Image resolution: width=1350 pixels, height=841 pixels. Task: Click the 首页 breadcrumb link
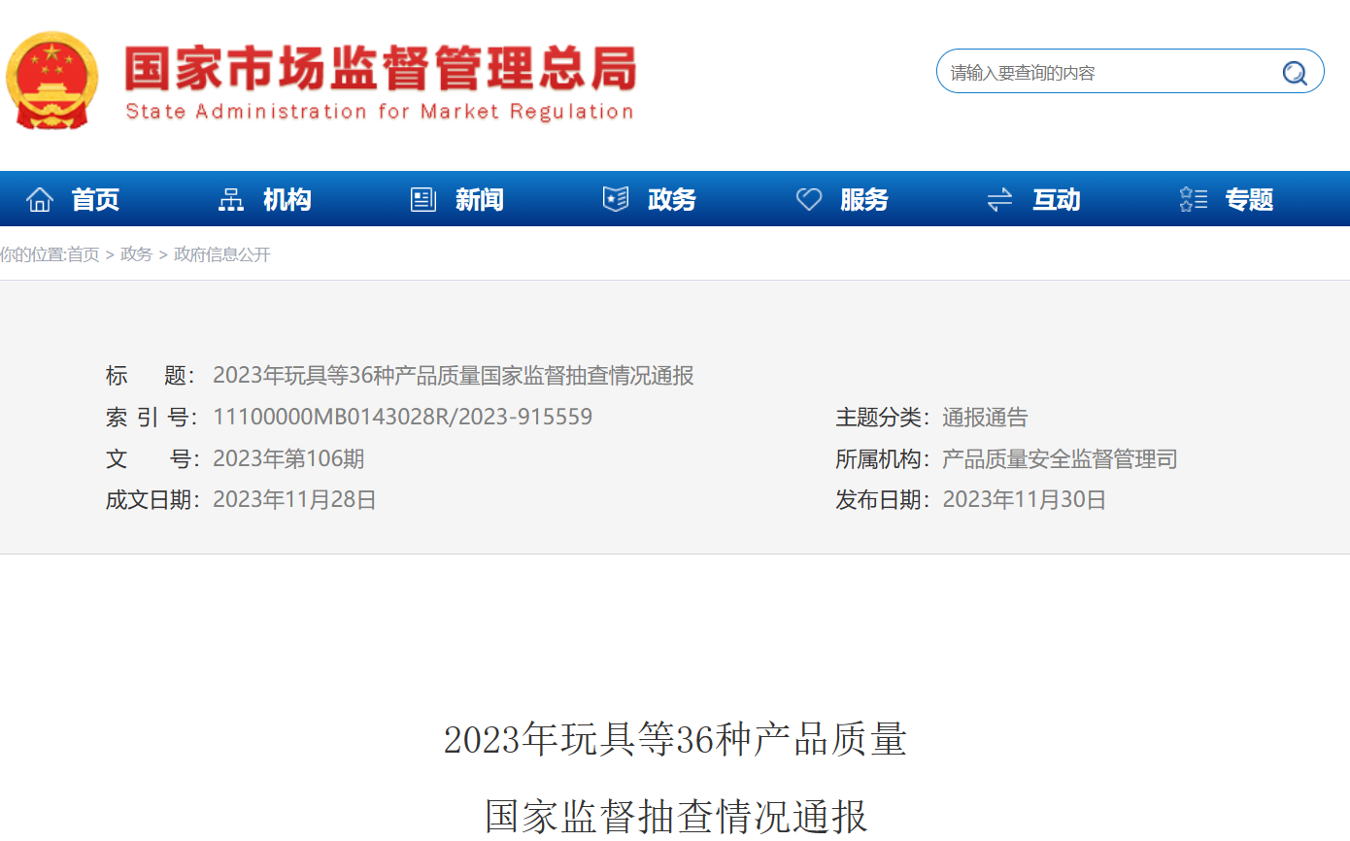point(83,254)
